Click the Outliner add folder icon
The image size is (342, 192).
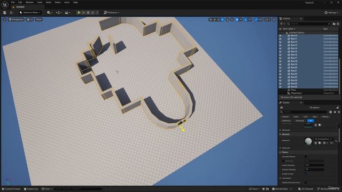(x=334, y=23)
